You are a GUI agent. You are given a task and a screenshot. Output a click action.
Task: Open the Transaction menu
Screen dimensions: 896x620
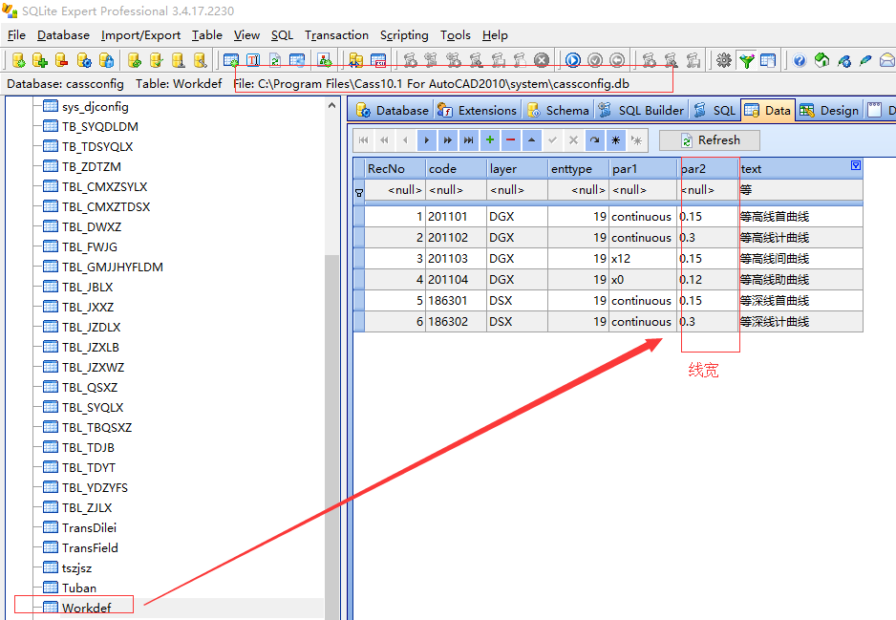336,35
